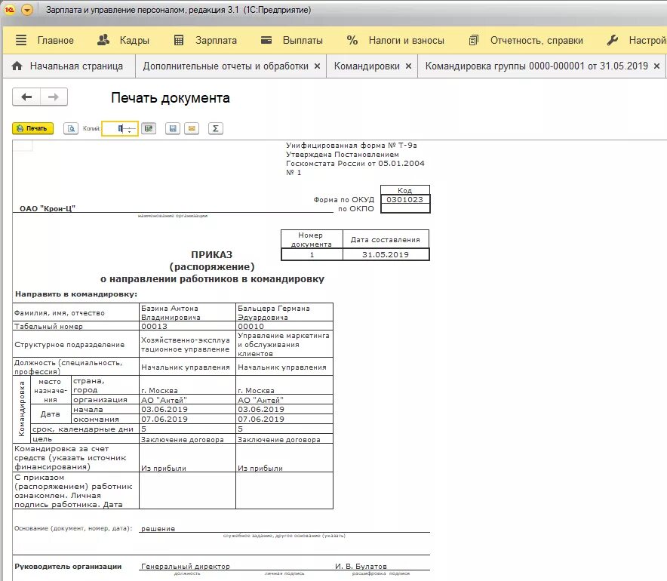Open the Выплаты menu section
Viewport: 667px width, 581px height.
point(303,41)
